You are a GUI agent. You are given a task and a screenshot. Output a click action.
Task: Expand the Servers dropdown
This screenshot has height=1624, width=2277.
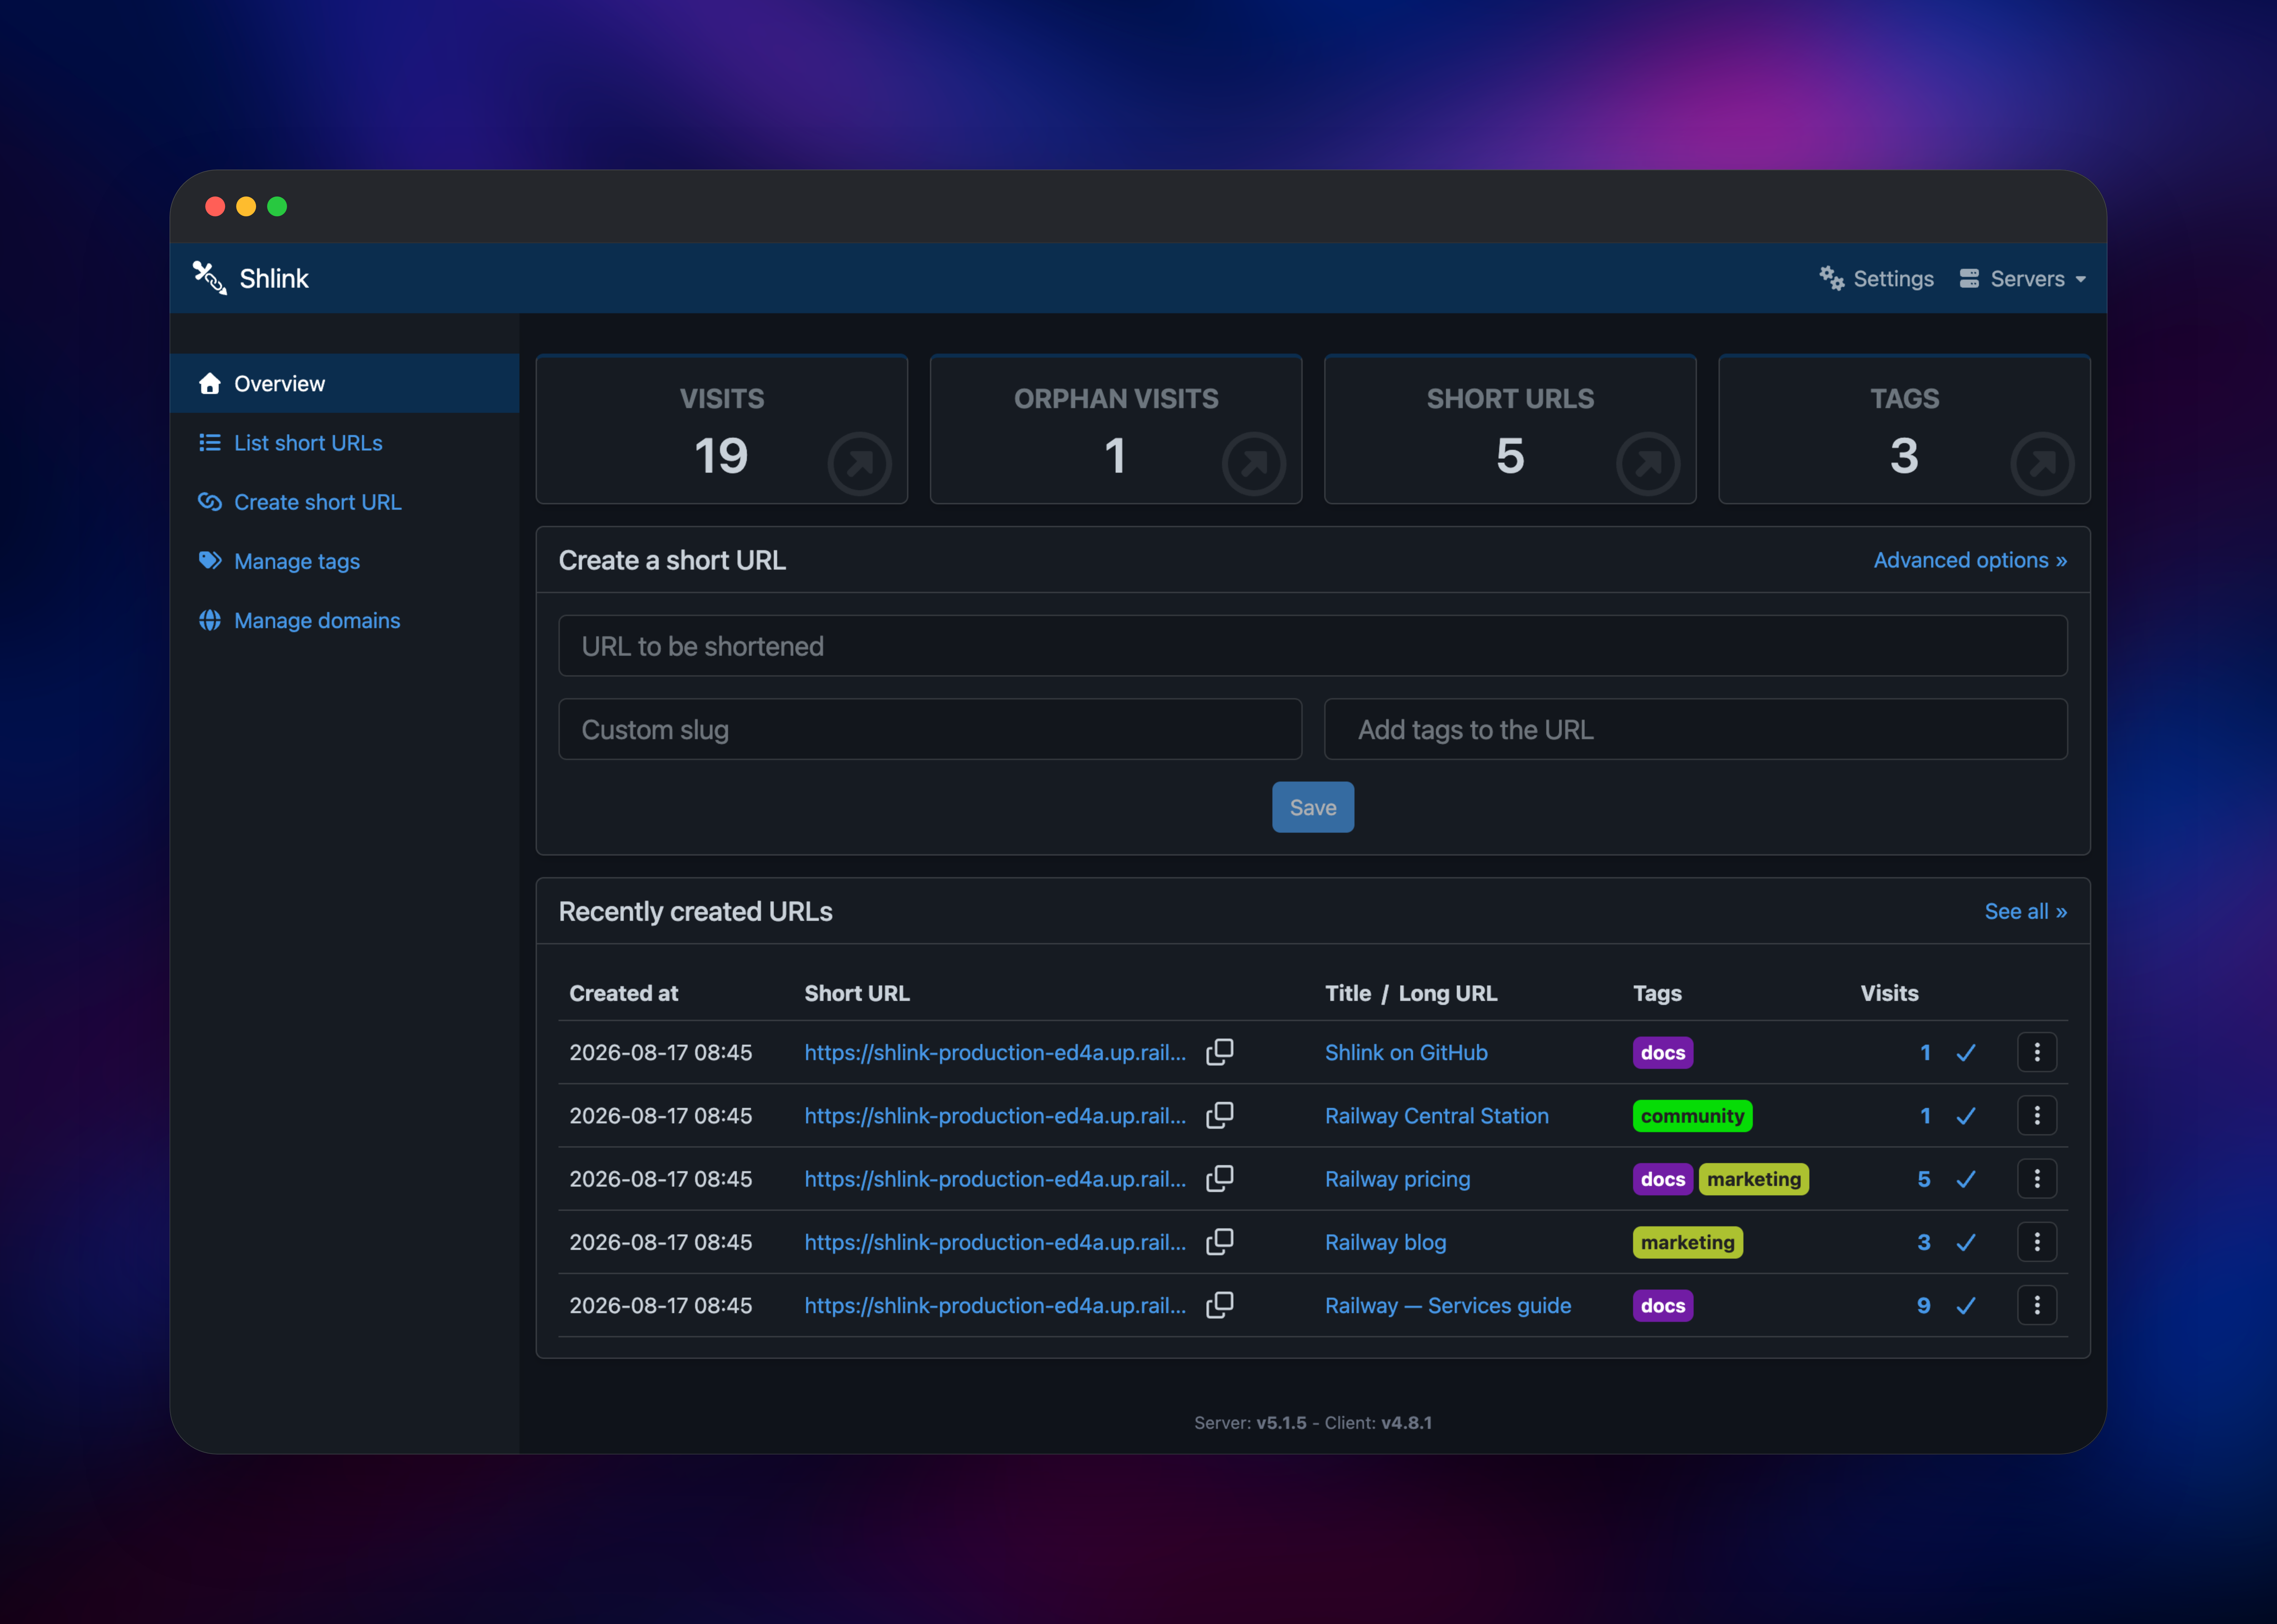coord(2023,279)
